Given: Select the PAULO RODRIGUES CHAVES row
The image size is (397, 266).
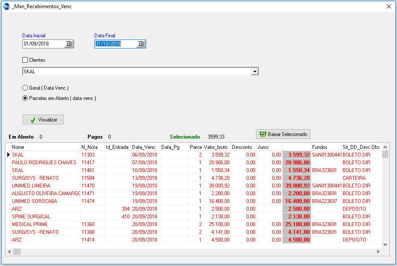Looking at the screenshot, I should (x=44, y=163).
